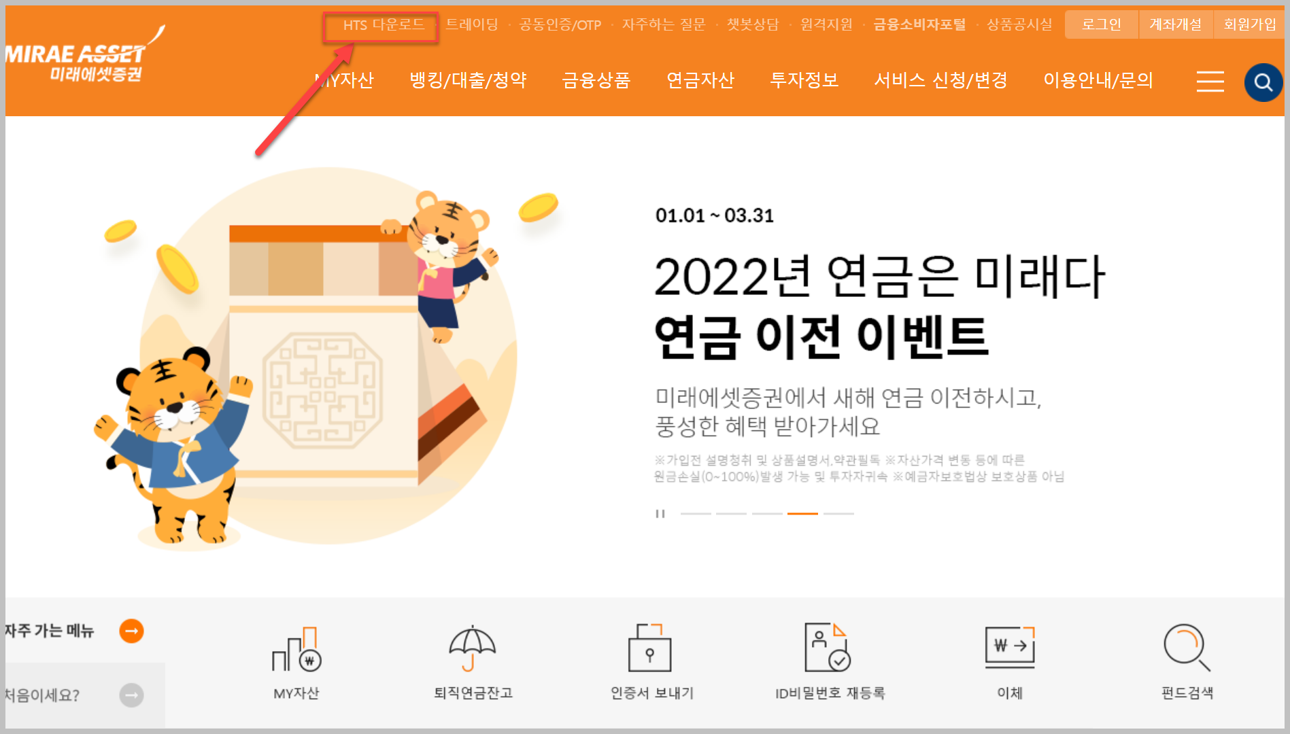Open the 펀드검색 magnifier icon

point(1187,647)
